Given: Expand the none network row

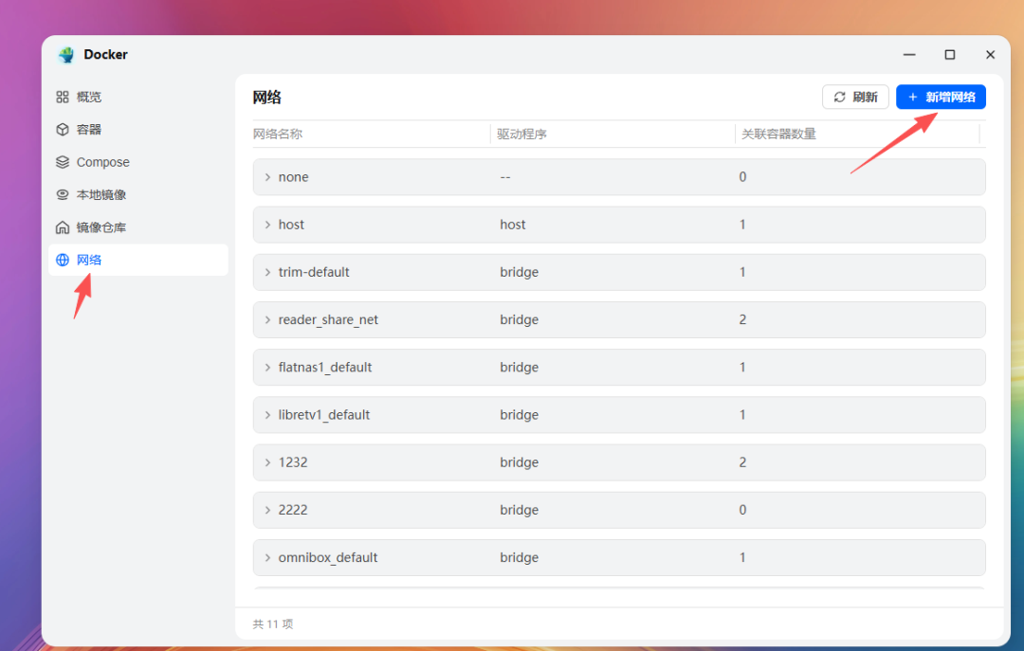Looking at the screenshot, I should click(267, 177).
